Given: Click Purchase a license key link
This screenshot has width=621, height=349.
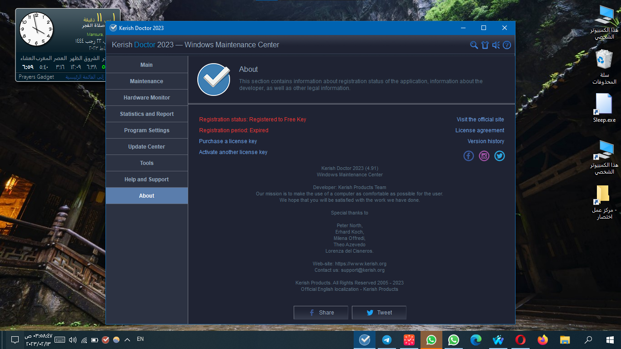Looking at the screenshot, I should pos(228,141).
